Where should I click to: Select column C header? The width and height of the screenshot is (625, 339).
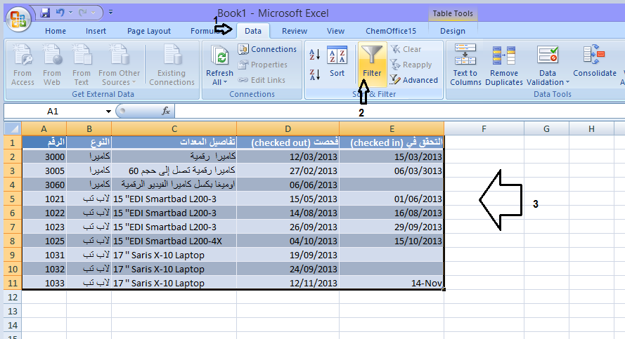[174, 128]
